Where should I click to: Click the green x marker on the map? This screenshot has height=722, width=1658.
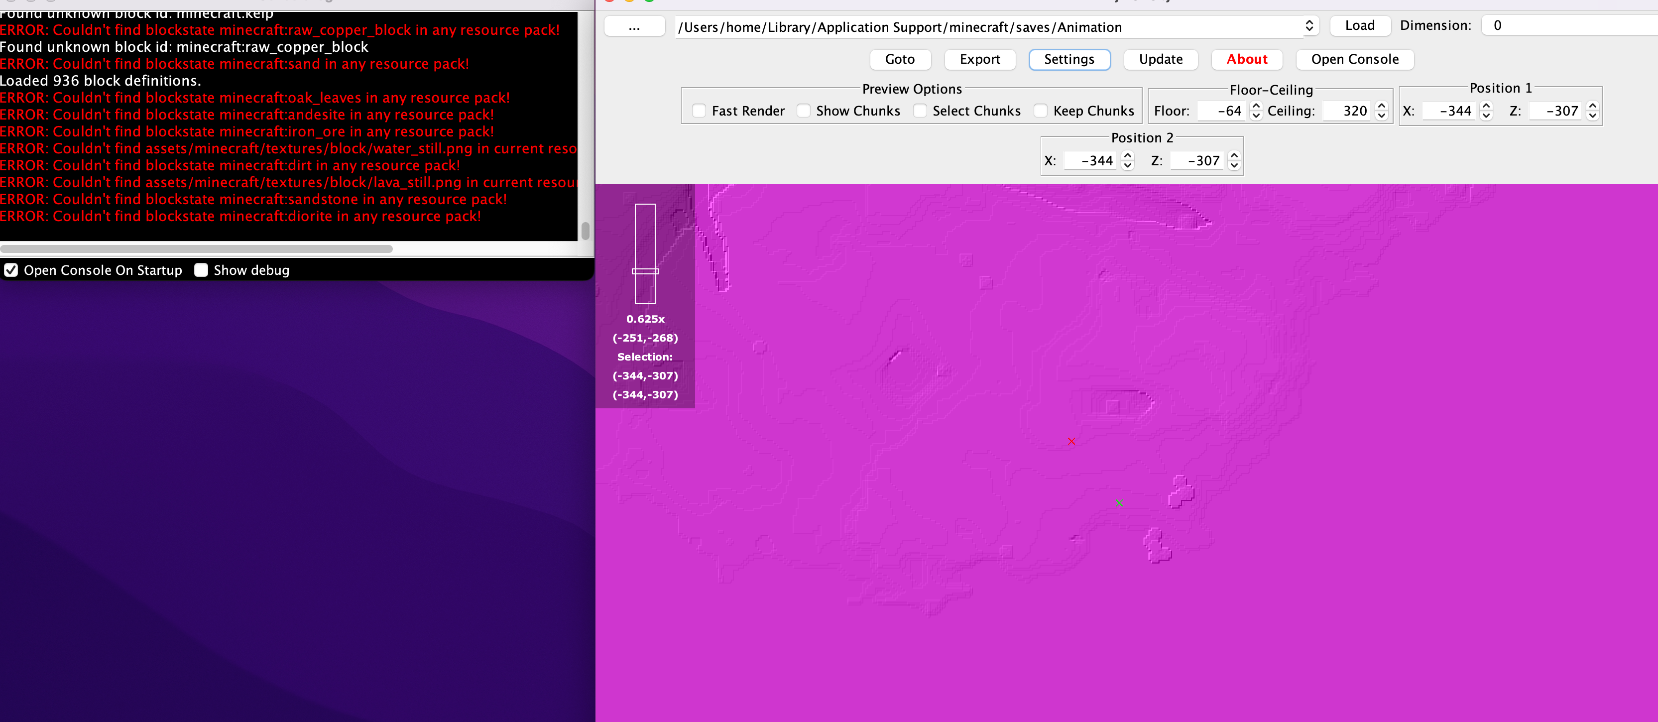(1119, 503)
